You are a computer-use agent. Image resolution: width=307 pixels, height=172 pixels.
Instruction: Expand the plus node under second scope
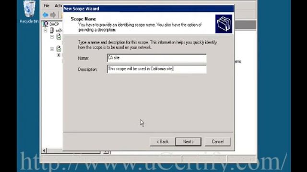pyautogui.click(x=59, y=55)
